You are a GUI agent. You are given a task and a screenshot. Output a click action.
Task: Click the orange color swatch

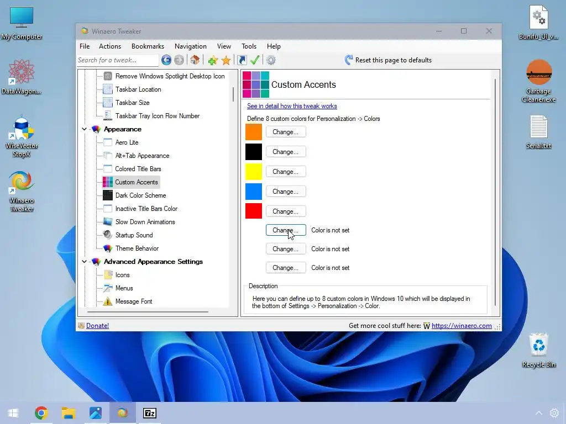253,132
